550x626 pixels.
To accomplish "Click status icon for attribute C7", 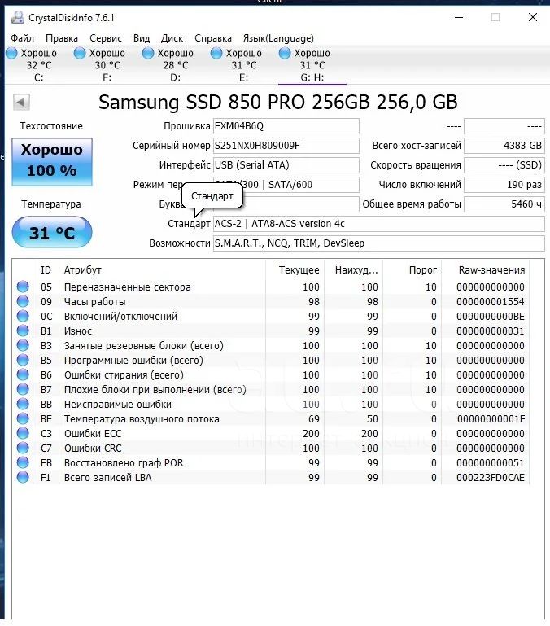I will (x=23, y=448).
